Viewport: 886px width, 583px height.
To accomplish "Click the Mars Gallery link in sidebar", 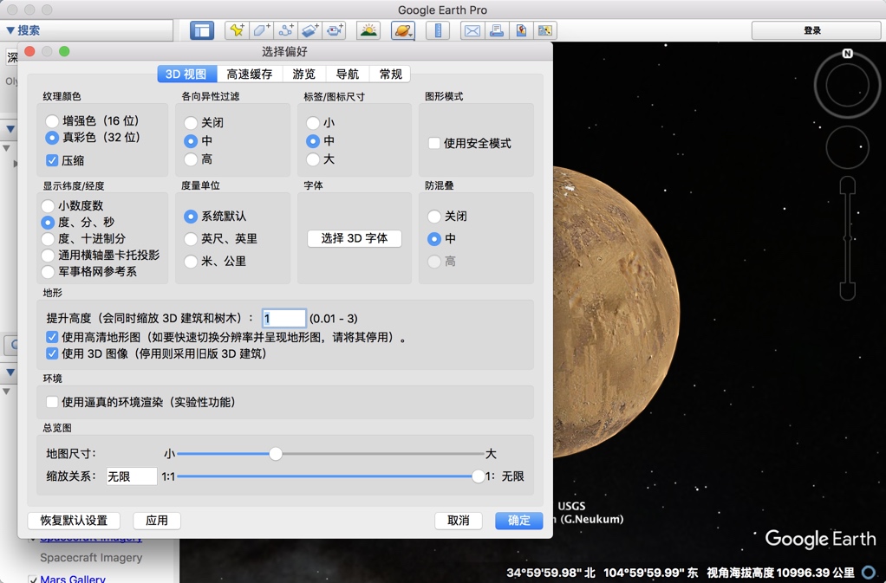I will point(72,579).
